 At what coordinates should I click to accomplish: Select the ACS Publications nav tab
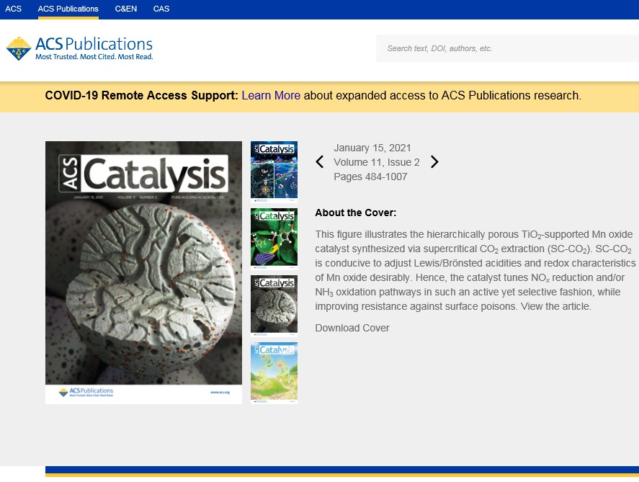pyautogui.click(x=68, y=9)
